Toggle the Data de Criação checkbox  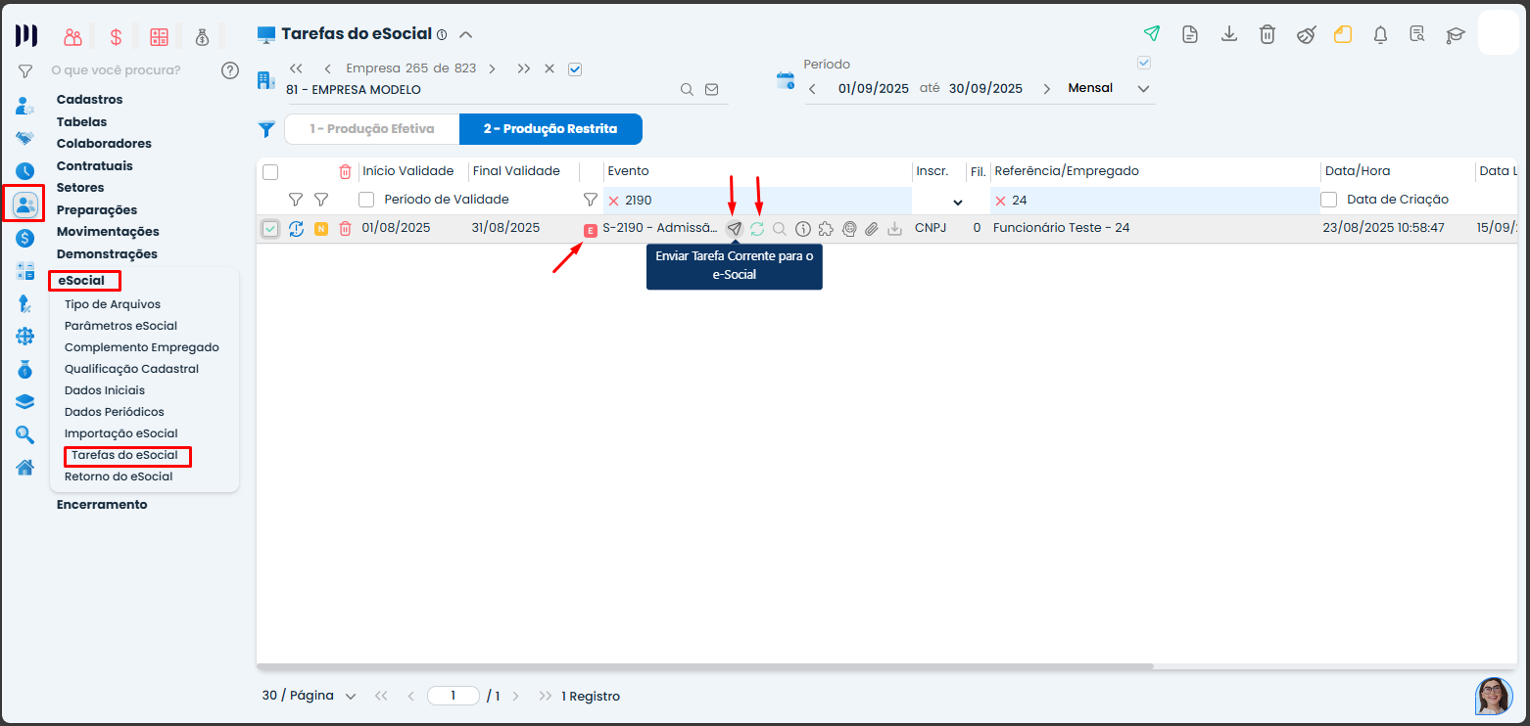click(x=1329, y=200)
